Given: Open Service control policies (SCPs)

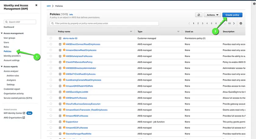Looking at the screenshot, I should [x=18, y=98].
